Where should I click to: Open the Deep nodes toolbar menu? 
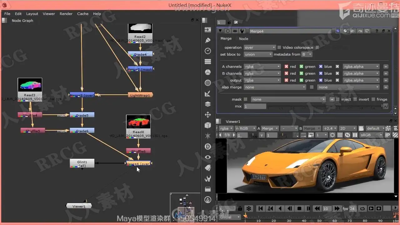pos(208,147)
